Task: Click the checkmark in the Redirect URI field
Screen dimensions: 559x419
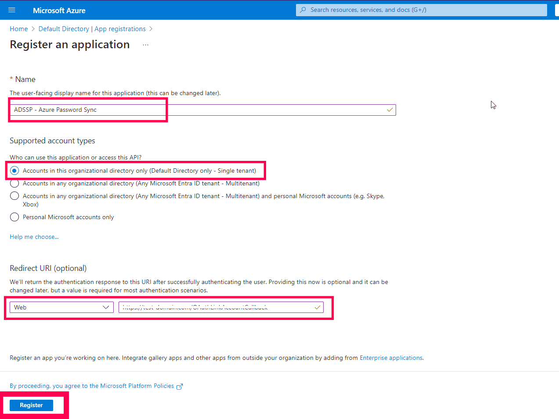Action: pos(317,307)
